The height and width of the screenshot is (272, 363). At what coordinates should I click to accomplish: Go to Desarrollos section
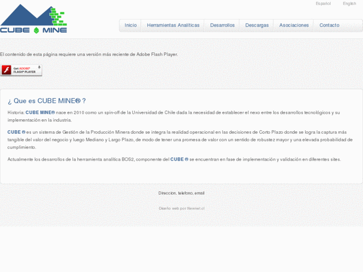(x=222, y=25)
